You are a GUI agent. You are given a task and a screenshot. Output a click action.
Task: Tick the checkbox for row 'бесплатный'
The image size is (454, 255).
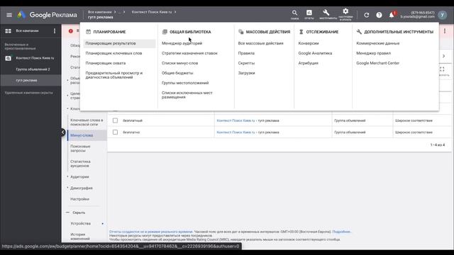[115, 120]
